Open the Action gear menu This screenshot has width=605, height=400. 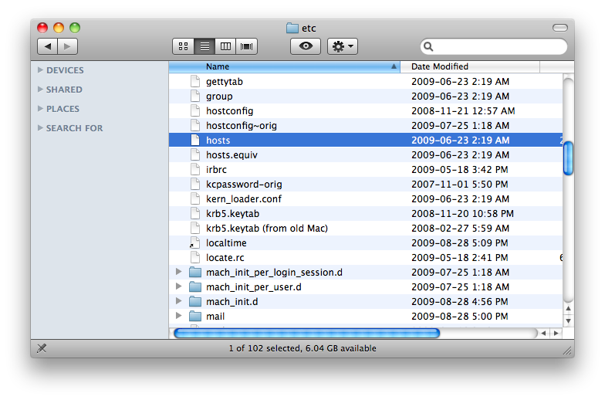(343, 46)
